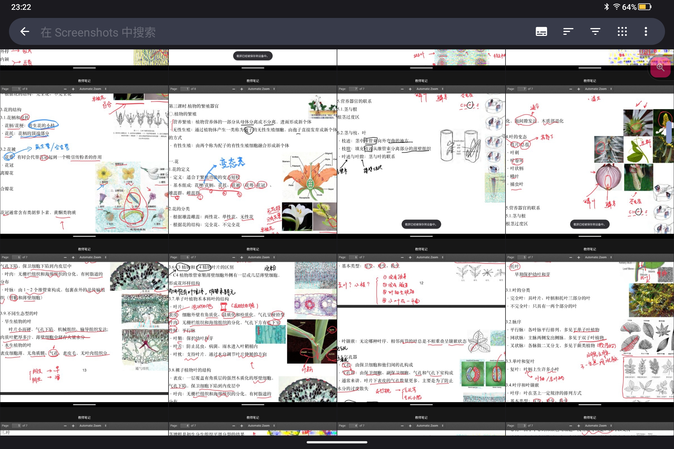
Task: Open the screenshot titled 第三课时.植物的繁殖器官
Action: 253,155
